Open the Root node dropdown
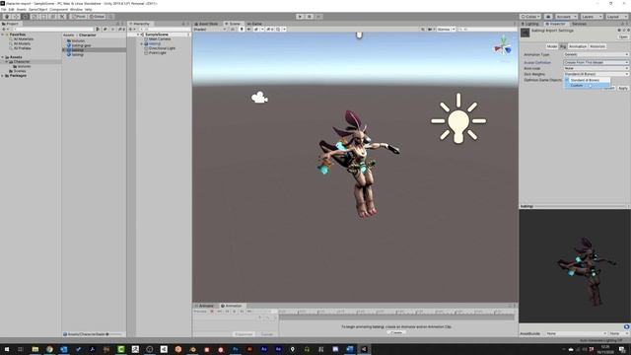631x355 pixels. click(x=596, y=68)
